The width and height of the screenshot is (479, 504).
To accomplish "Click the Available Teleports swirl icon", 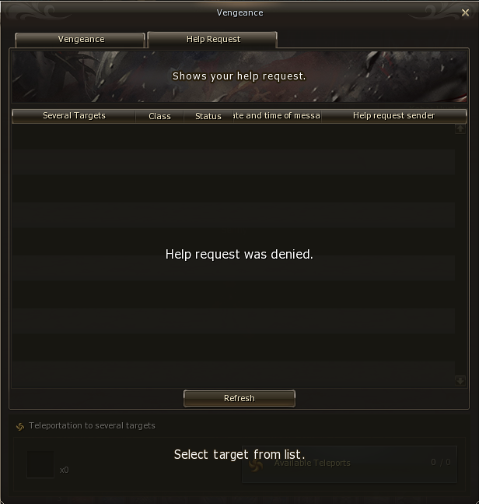I will point(256,464).
